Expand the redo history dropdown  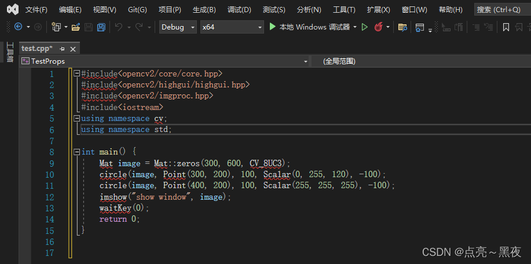pos(149,27)
